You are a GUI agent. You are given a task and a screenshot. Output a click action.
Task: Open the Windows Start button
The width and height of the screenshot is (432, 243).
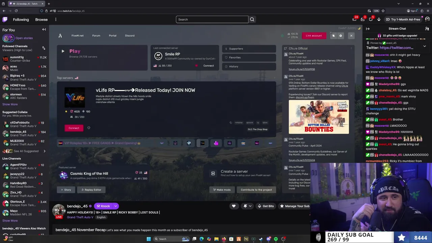[148, 239]
